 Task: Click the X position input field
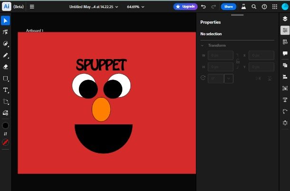[261, 55]
